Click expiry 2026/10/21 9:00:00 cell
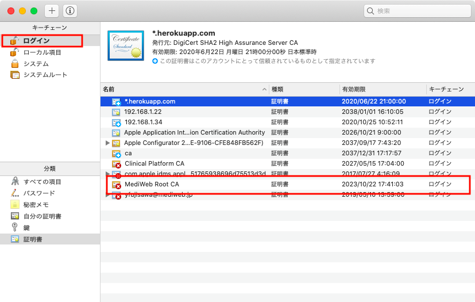The height and width of the screenshot is (302, 475). [x=371, y=132]
